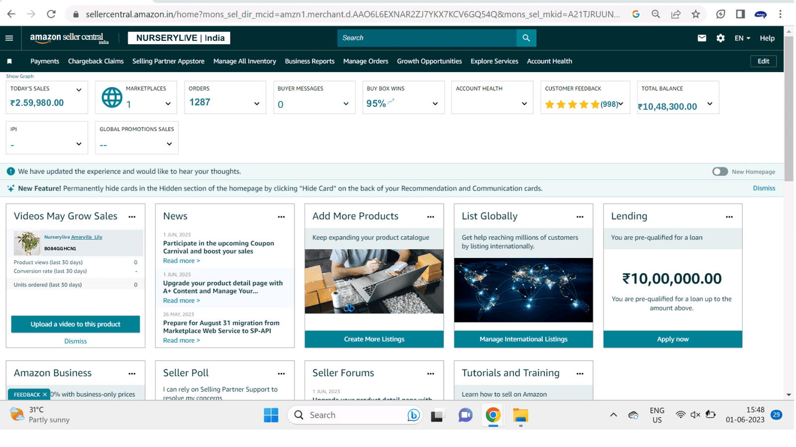Click the bookmark icon in the nav bar
The height and width of the screenshot is (447, 796).
click(9, 61)
